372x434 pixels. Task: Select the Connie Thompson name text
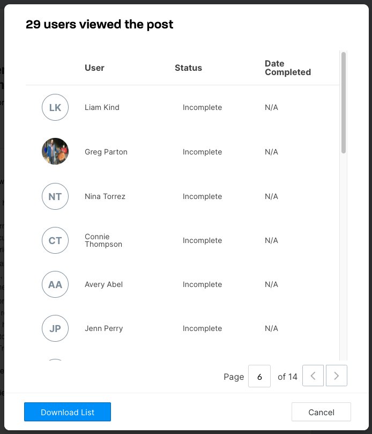[103, 240]
